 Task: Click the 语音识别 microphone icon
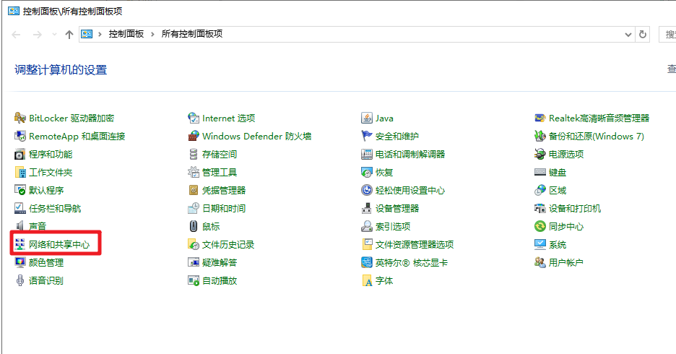coord(19,280)
